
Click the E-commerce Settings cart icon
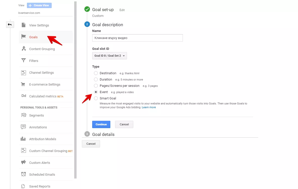[x=23, y=84]
